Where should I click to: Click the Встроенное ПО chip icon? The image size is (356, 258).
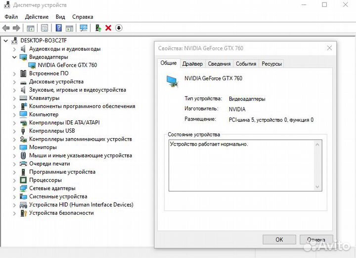tap(23, 74)
